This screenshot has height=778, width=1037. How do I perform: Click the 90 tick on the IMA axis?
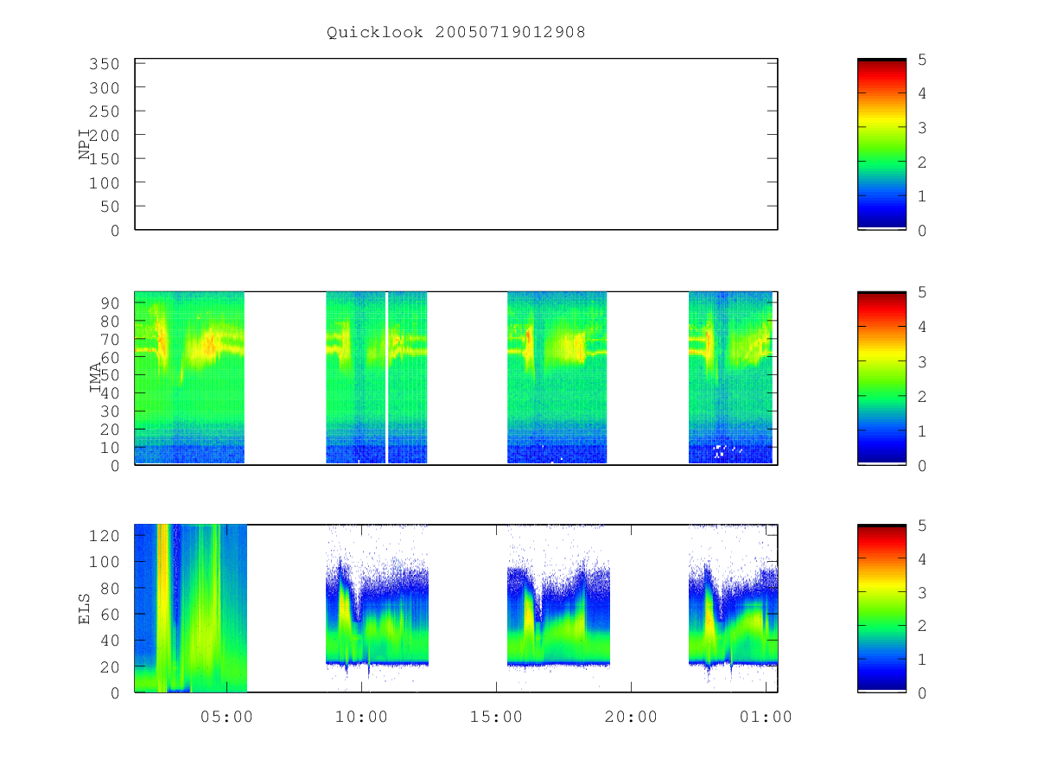coord(111,303)
